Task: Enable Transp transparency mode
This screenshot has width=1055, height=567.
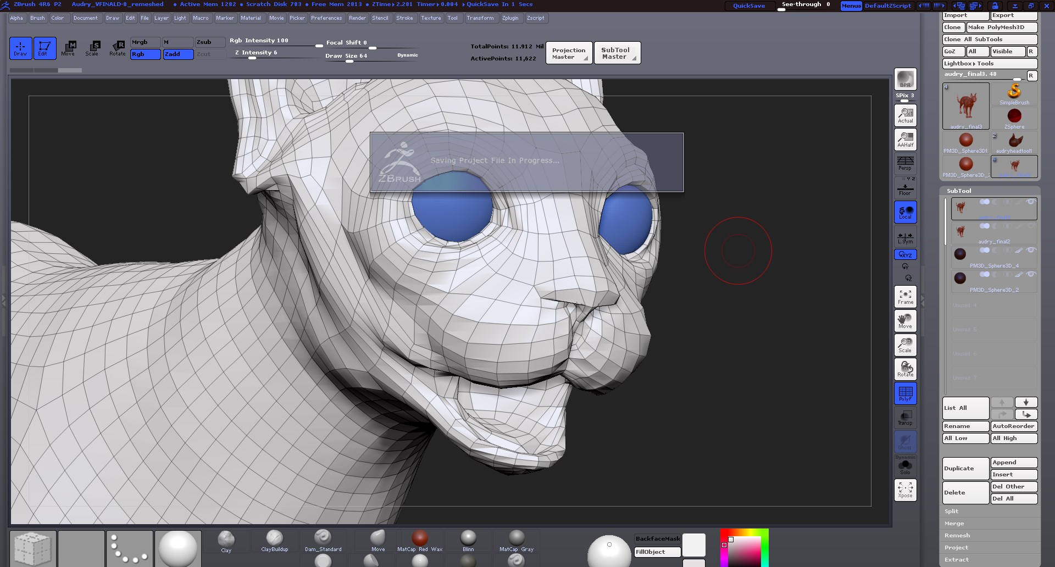Action: pos(905,418)
